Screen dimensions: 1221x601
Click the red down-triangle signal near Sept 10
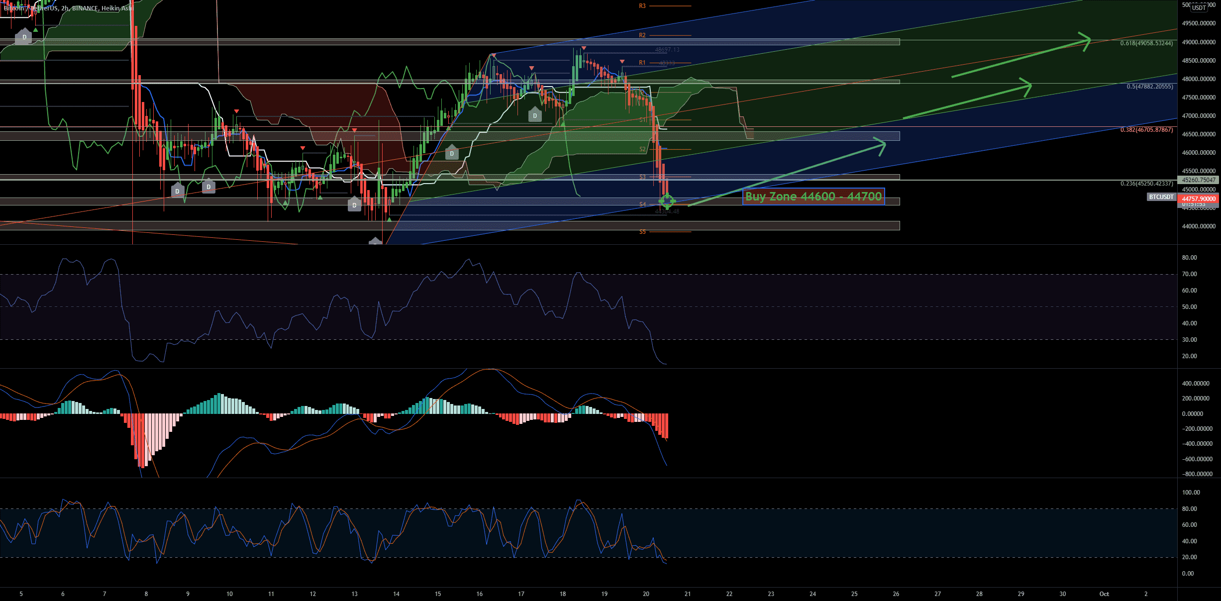click(x=236, y=111)
